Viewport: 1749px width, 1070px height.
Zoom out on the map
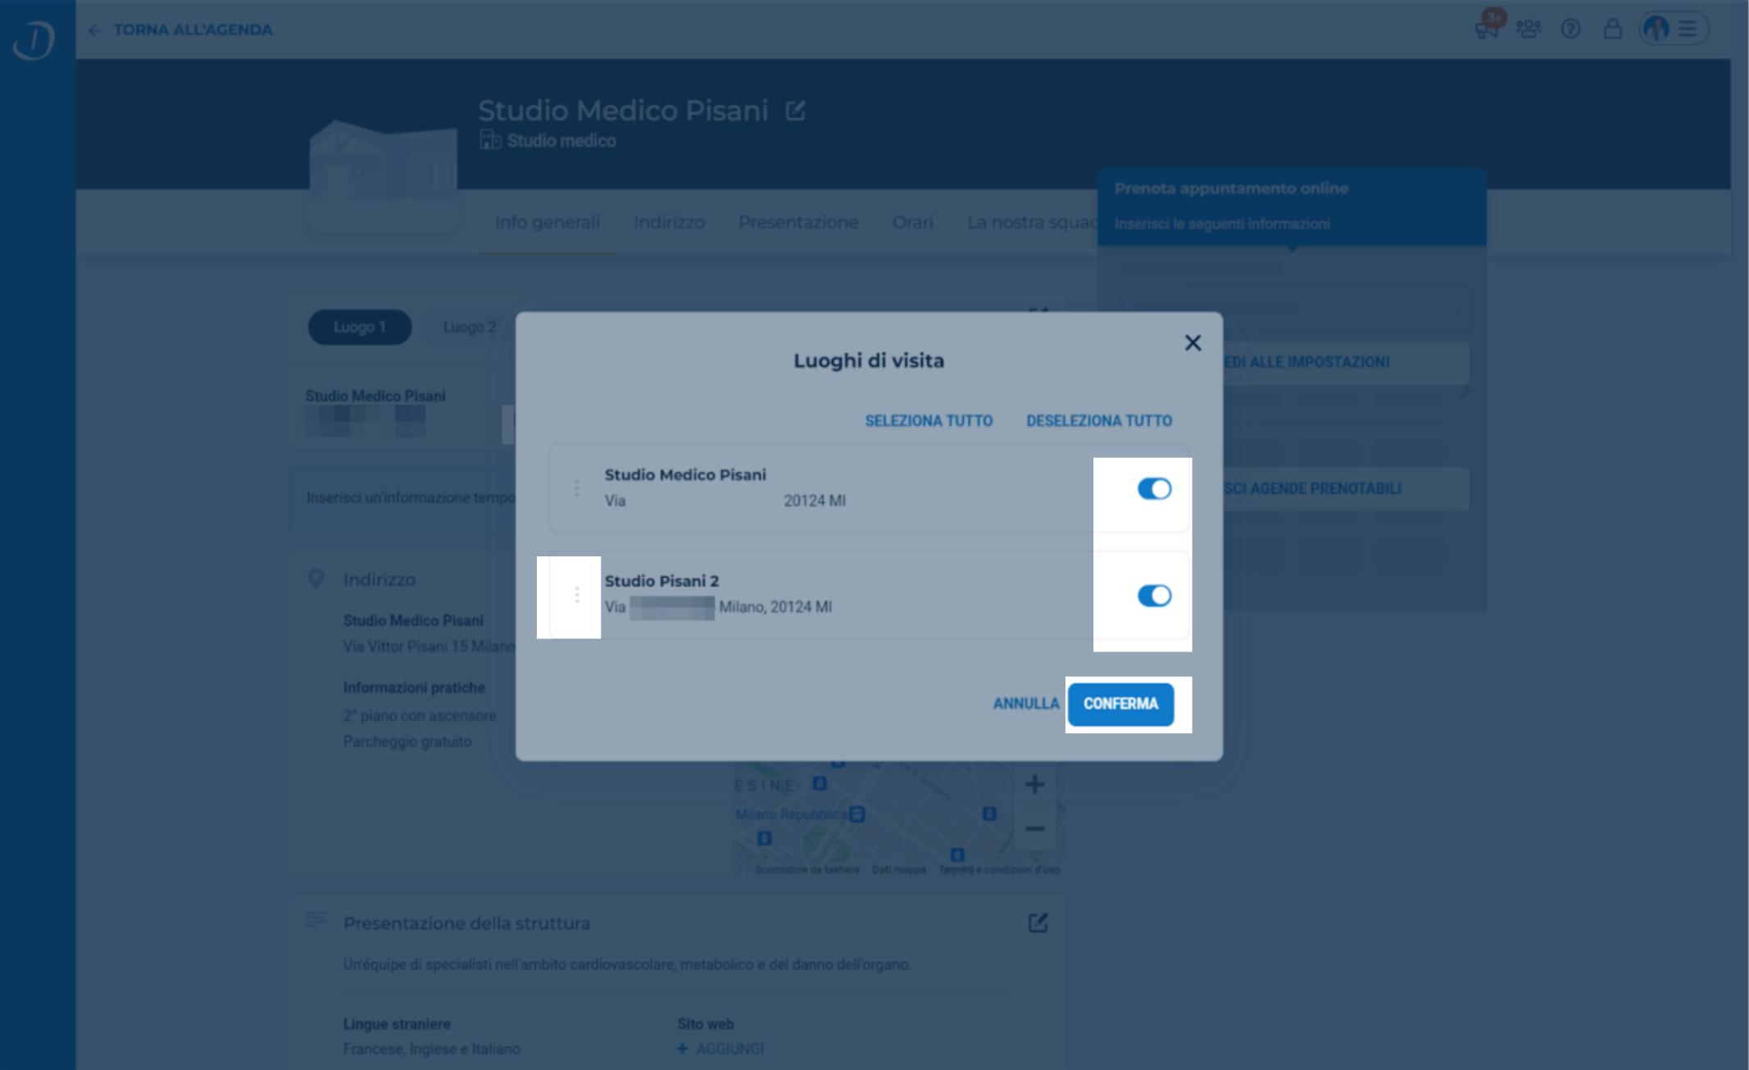click(x=1034, y=828)
